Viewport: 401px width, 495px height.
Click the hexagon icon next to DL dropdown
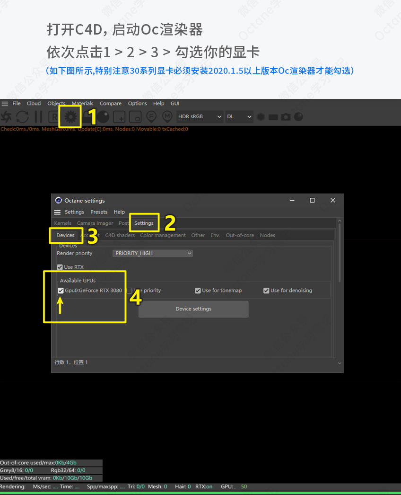(261, 116)
